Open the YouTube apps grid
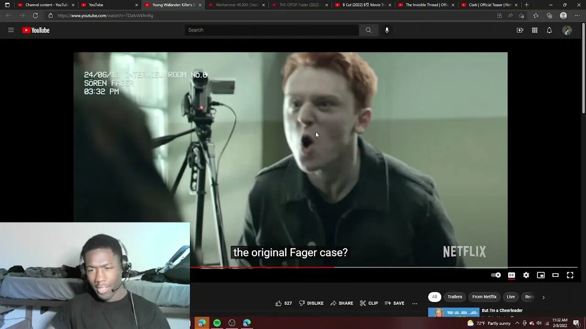Screen dimensions: 586x329 [534, 30]
